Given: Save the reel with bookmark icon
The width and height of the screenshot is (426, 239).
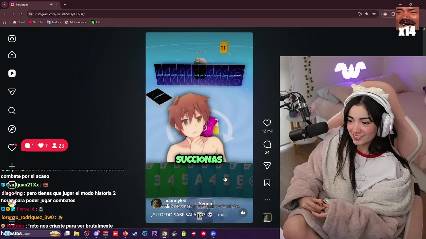Looking at the screenshot, I should coord(267,183).
